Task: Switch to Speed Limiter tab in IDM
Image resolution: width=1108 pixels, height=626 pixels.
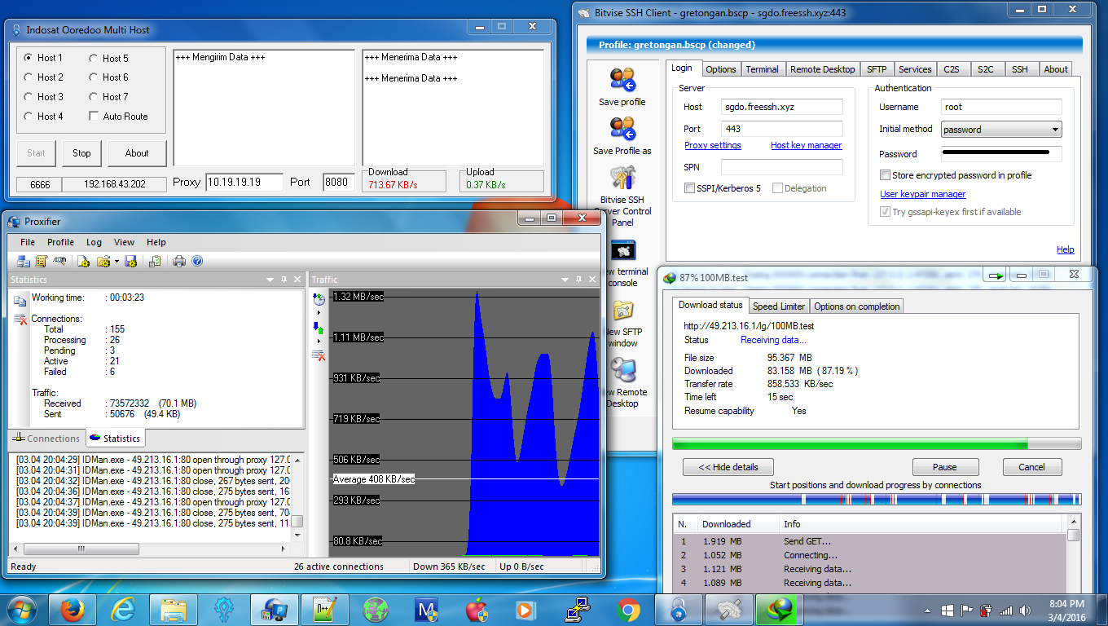Action: click(x=779, y=306)
